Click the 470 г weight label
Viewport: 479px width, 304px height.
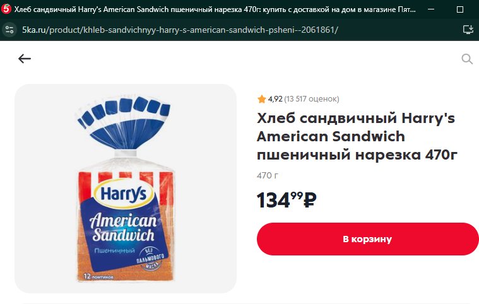point(268,175)
